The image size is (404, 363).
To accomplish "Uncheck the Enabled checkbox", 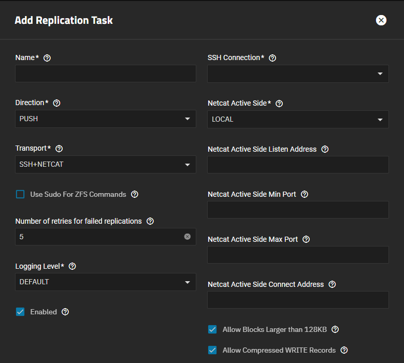I will pos(20,312).
